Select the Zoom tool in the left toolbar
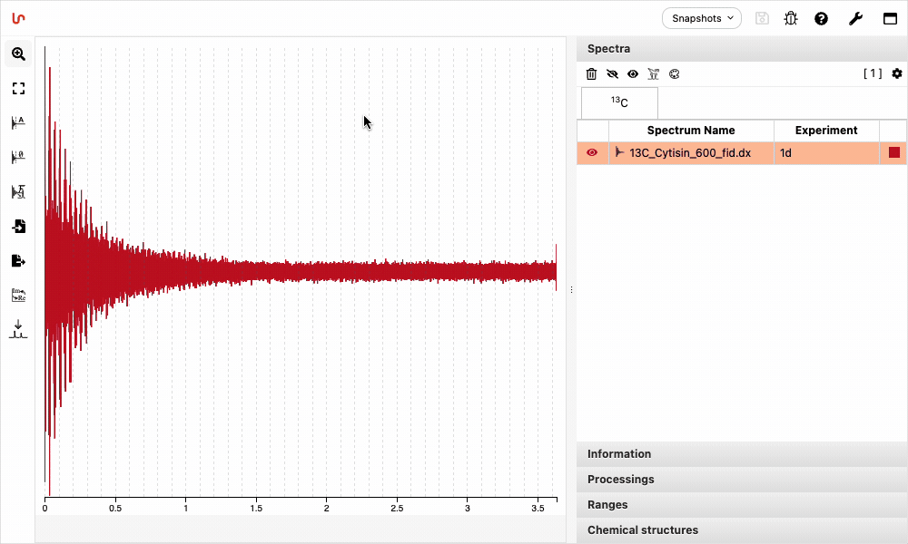This screenshot has height=544, width=908. (x=18, y=53)
